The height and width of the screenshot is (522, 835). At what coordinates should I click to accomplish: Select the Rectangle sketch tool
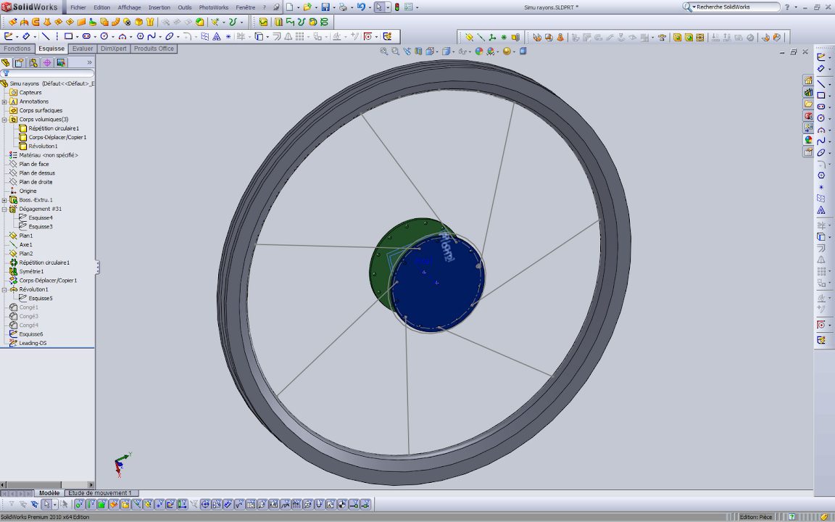pos(68,36)
